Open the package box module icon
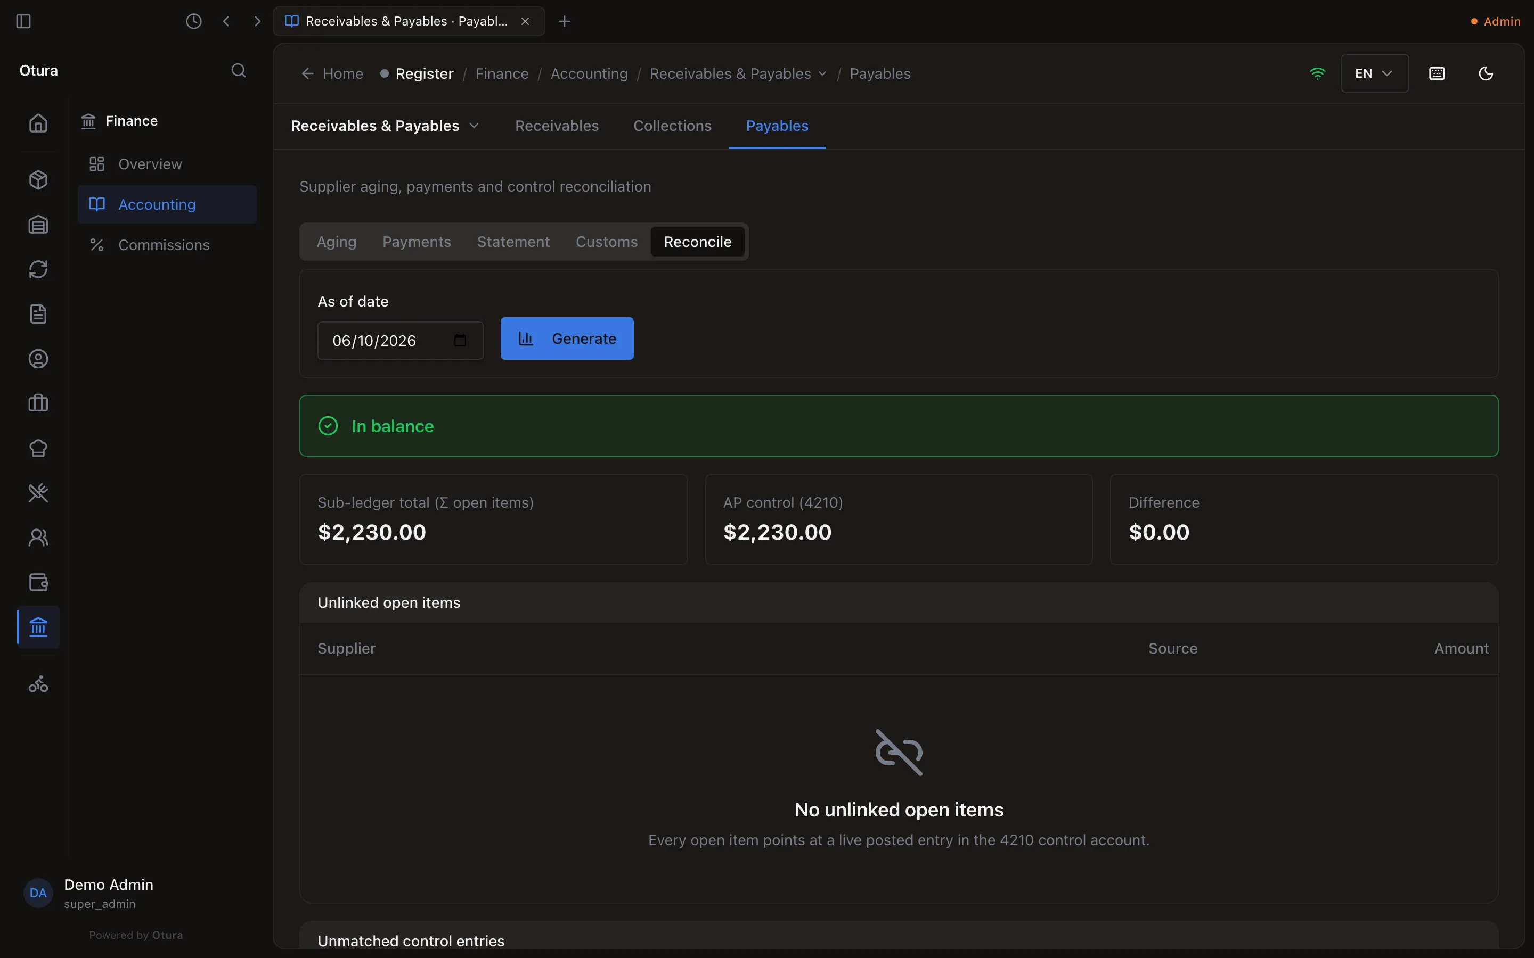1534x958 pixels. coord(38,180)
